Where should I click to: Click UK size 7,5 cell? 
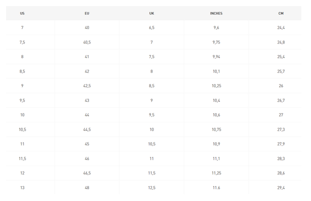coord(152,57)
